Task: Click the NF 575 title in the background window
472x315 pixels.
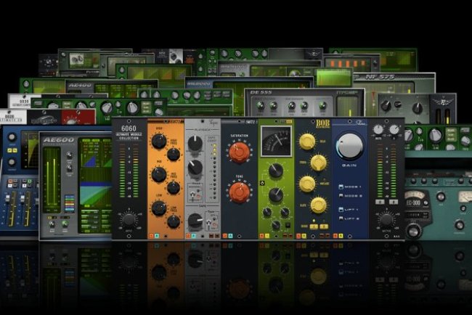Action: tap(380, 77)
